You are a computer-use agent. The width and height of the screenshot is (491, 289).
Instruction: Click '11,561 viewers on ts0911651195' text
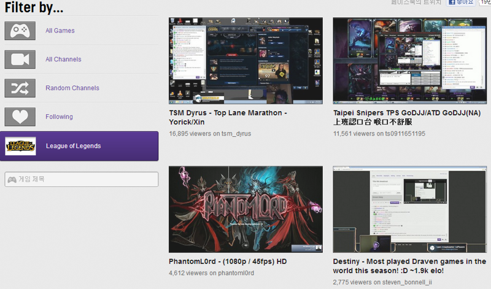[x=379, y=134]
